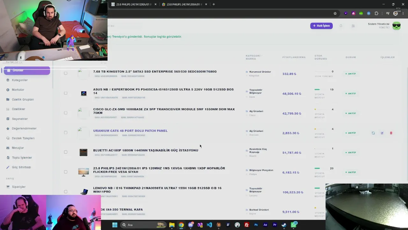Open Photoshop from the taskbar

pyautogui.click(x=256, y=225)
